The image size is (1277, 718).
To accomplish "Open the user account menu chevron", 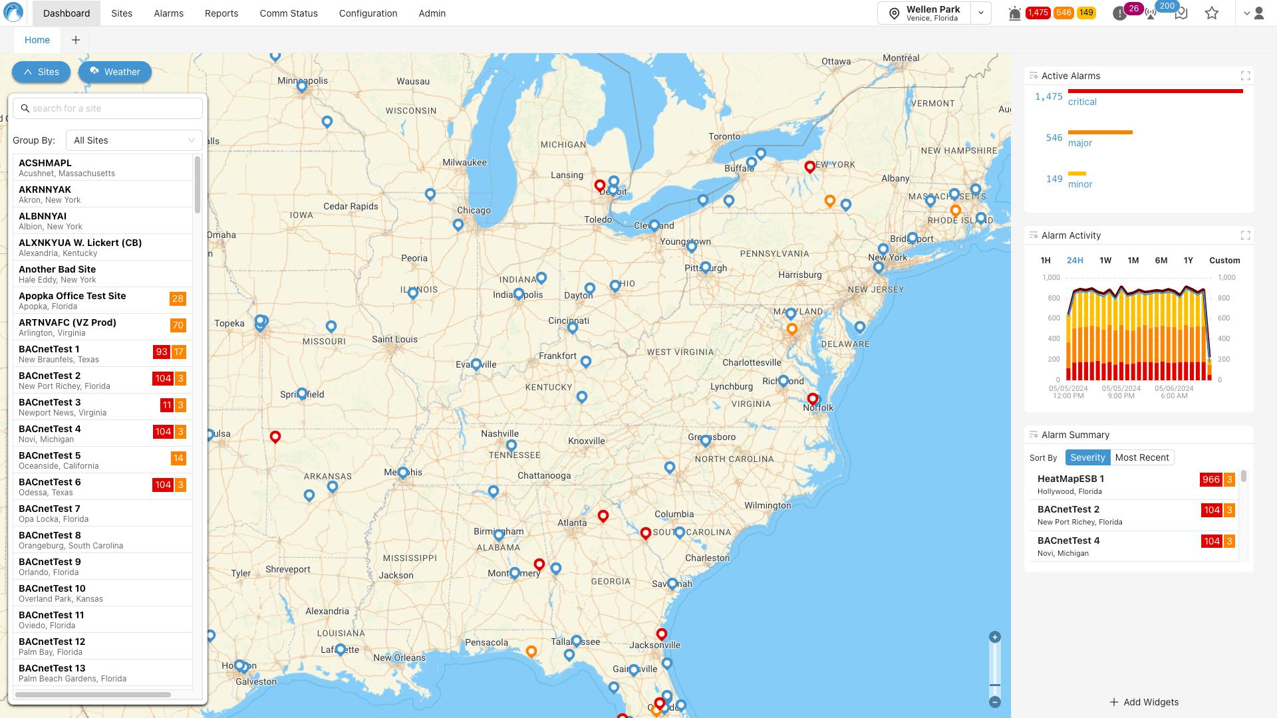I will point(1246,13).
